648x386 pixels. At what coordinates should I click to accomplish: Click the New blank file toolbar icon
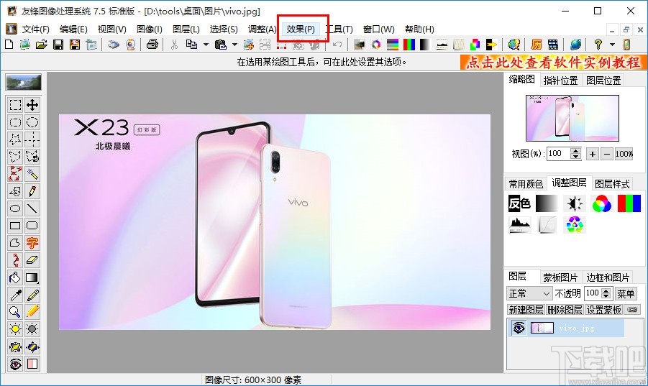tap(9, 44)
